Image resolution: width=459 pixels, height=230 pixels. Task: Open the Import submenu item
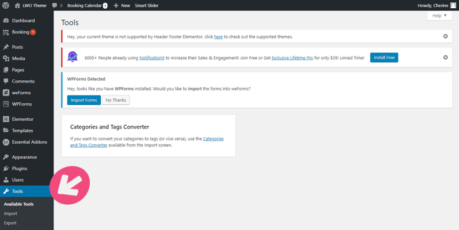[10, 214]
